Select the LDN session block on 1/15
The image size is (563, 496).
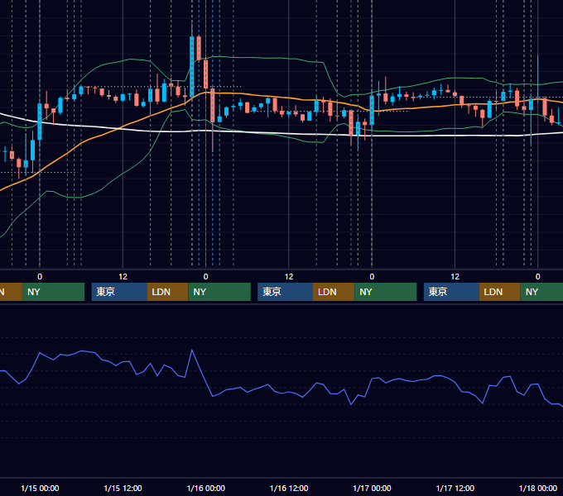(168, 292)
